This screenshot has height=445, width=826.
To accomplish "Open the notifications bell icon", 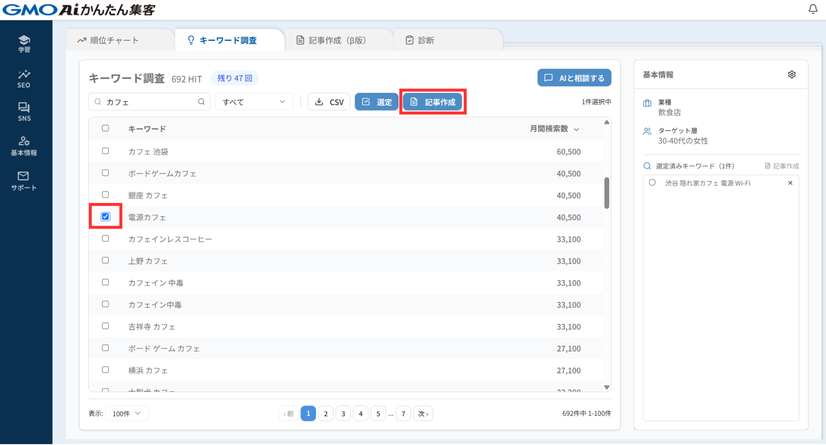I will [x=813, y=9].
